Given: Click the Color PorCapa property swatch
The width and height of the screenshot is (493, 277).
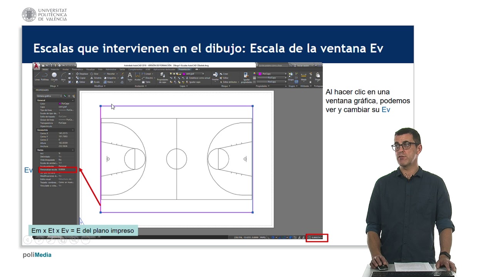Looking at the screenshot, I should coord(60,103).
